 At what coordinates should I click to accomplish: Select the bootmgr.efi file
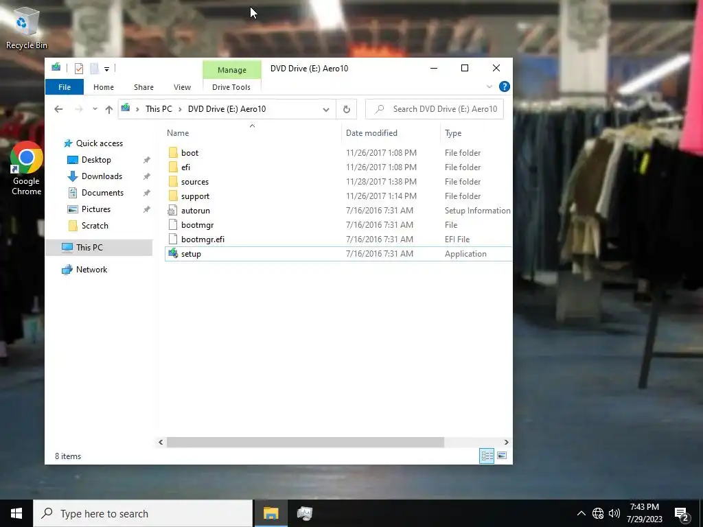(338, 239)
